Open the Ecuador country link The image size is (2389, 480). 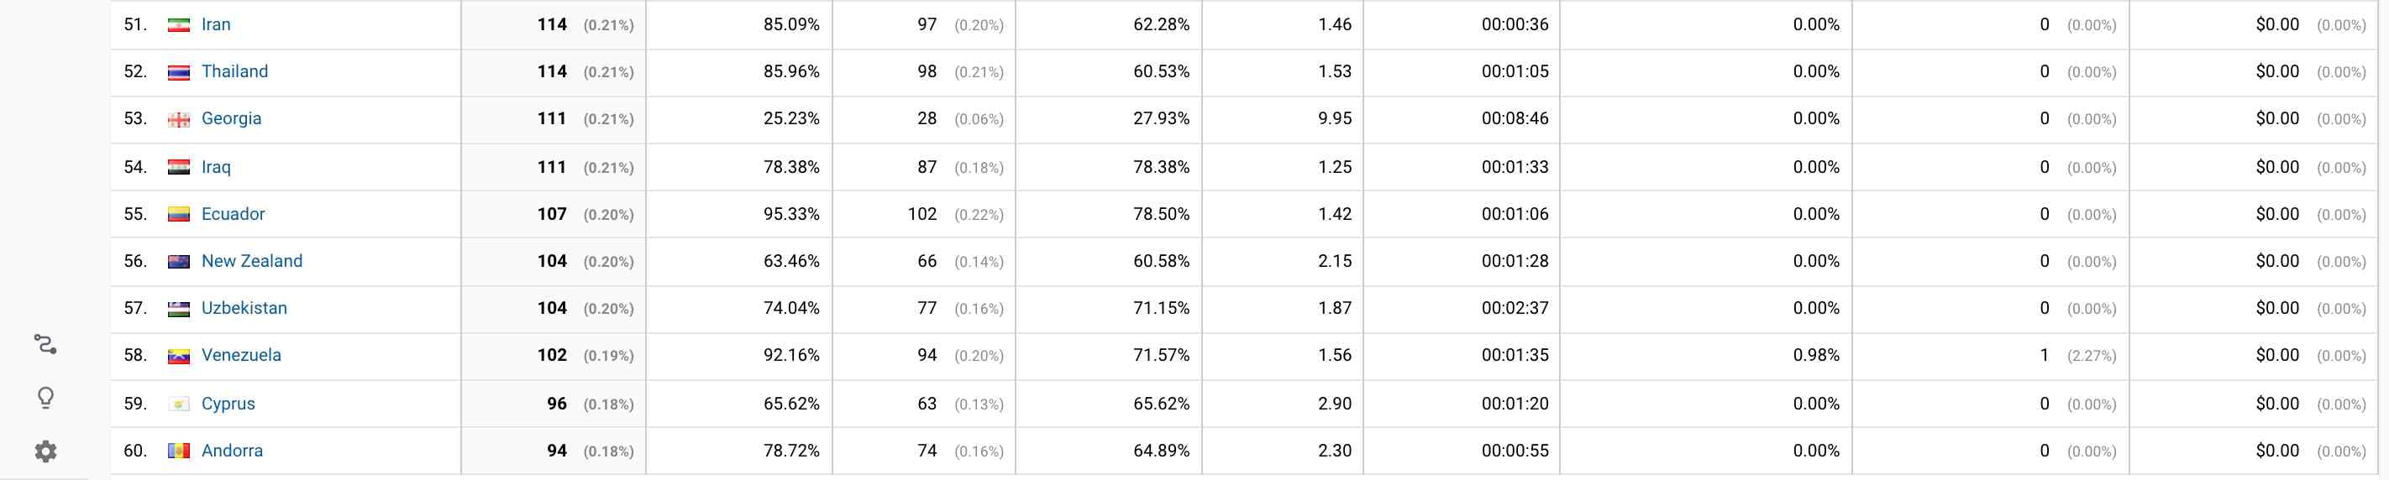pyautogui.click(x=233, y=214)
